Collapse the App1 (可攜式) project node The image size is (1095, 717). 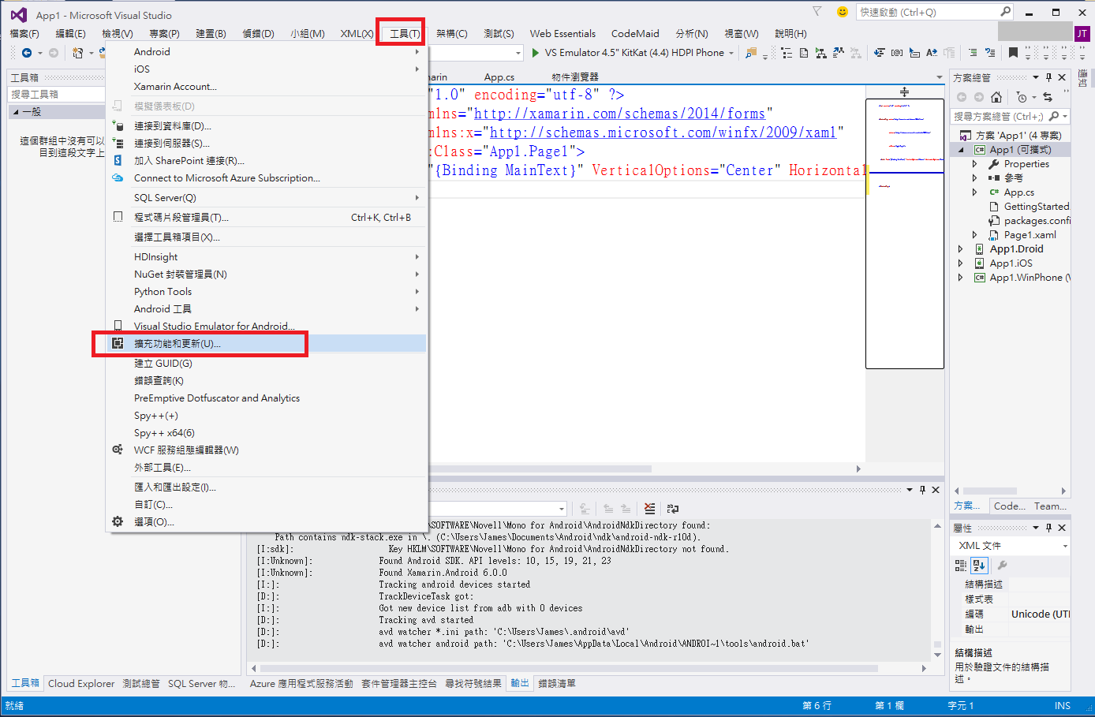click(961, 150)
